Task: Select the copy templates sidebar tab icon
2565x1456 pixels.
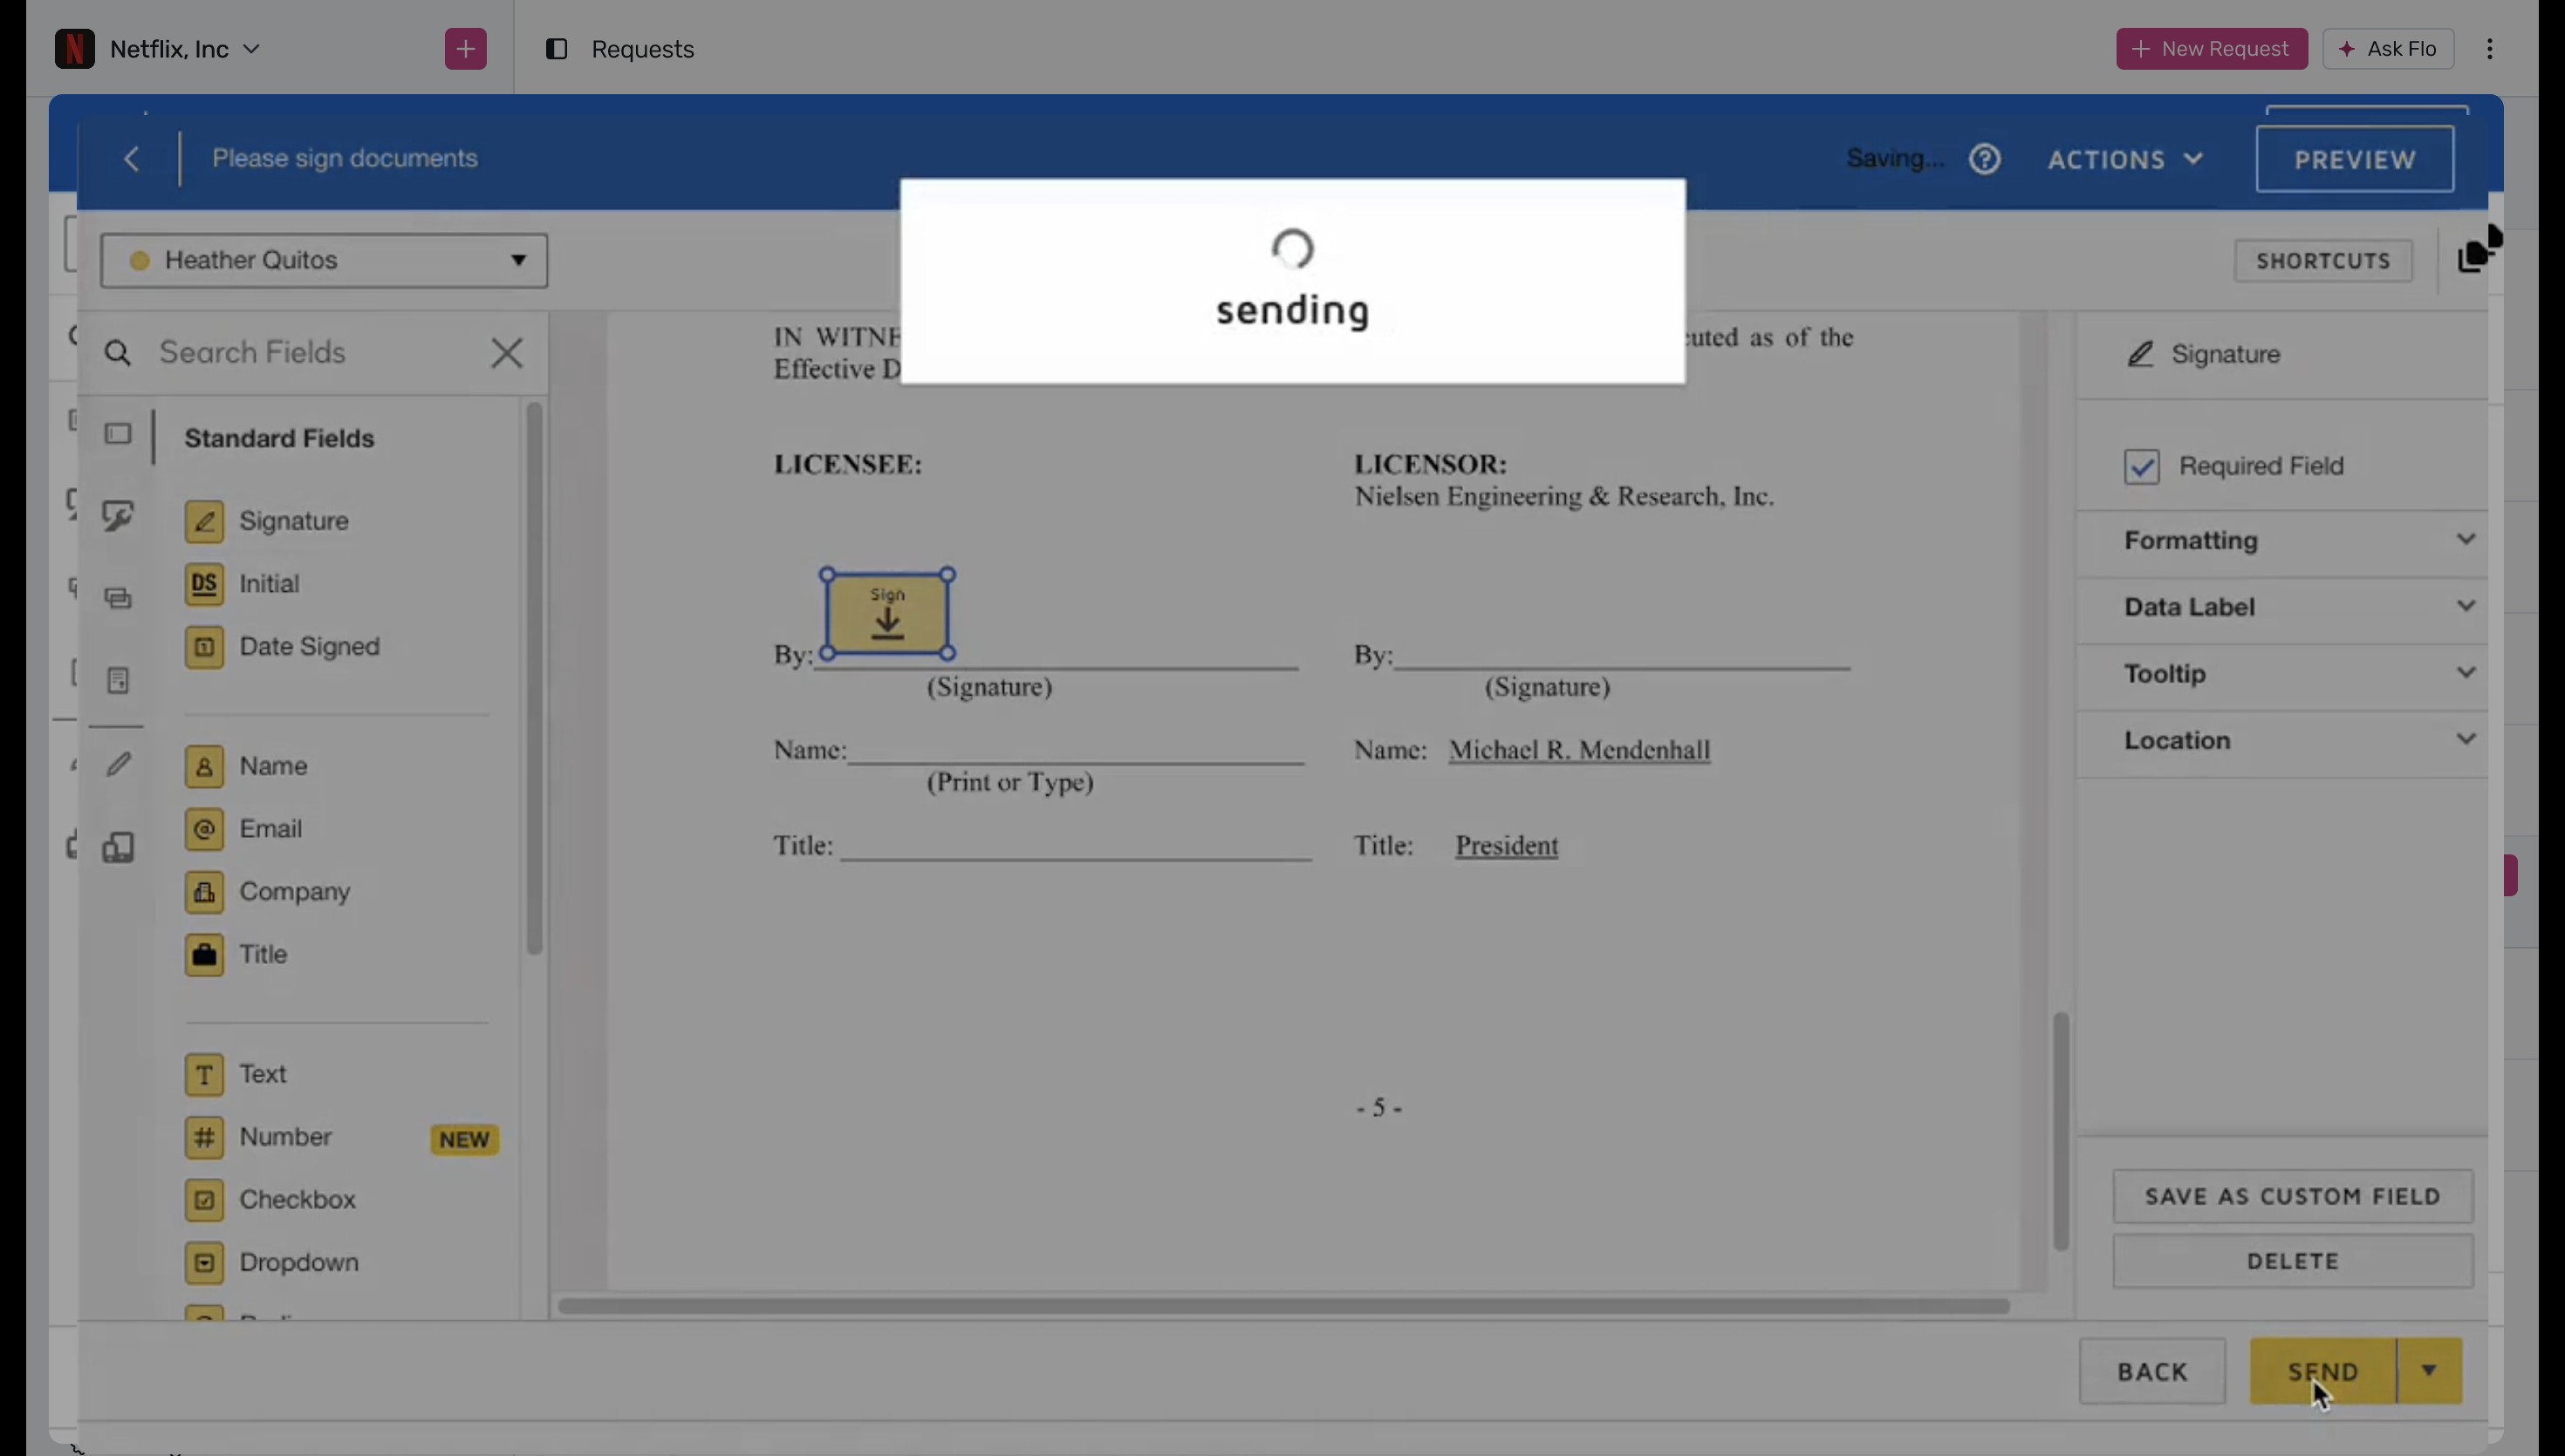Action: pos(118,847)
